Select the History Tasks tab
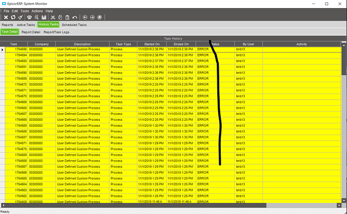Image resolution: width=347 pixels, height=214 pixels. [x=48, y=24]
